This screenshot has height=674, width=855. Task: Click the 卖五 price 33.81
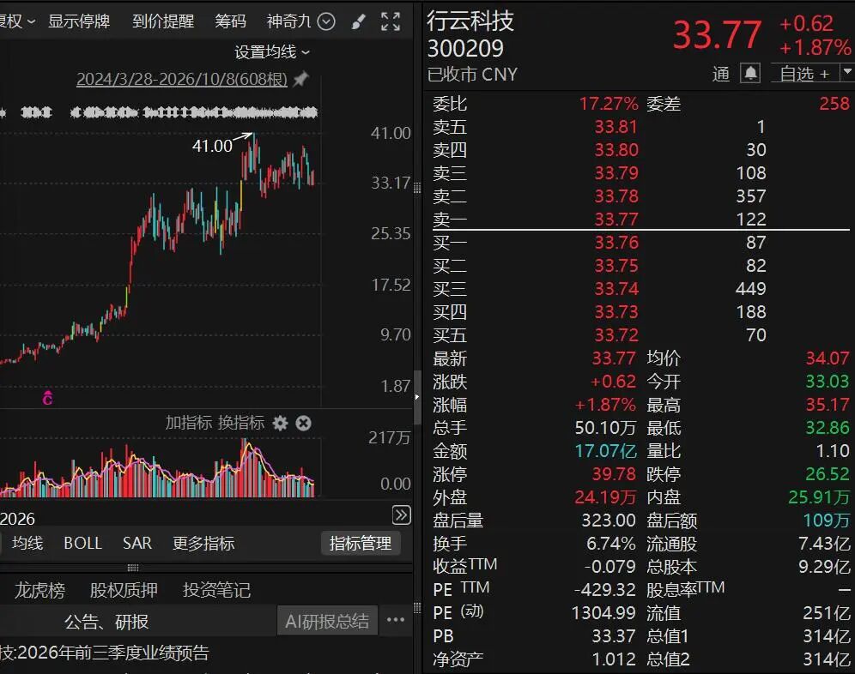click(x=616, y=127)
